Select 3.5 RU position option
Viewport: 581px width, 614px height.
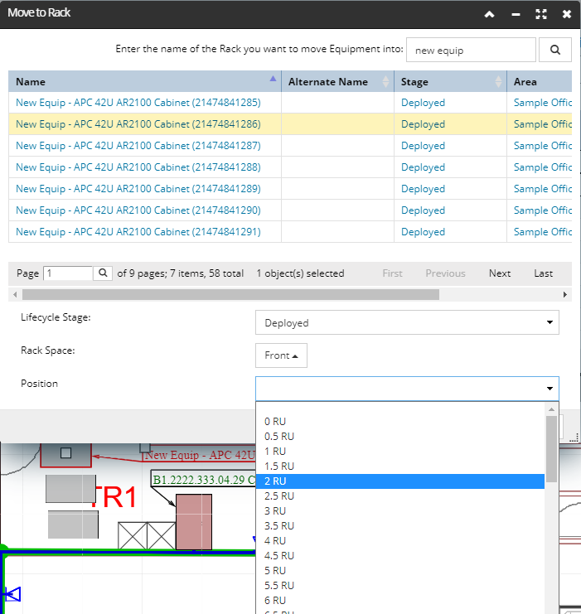pyautogui.click(x=400, y=526)
